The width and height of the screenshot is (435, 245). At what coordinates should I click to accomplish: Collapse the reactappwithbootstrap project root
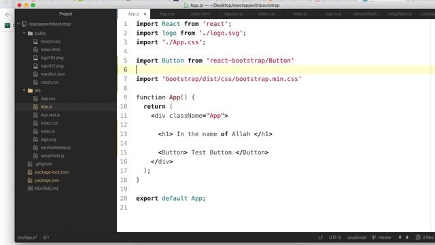point(18,24)
